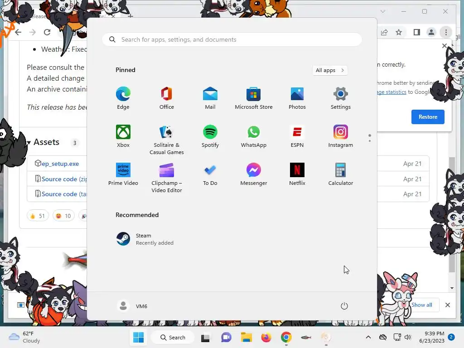Screen dimensions: 464x348
Task: Open the Mail app
Action: [210, 98]
